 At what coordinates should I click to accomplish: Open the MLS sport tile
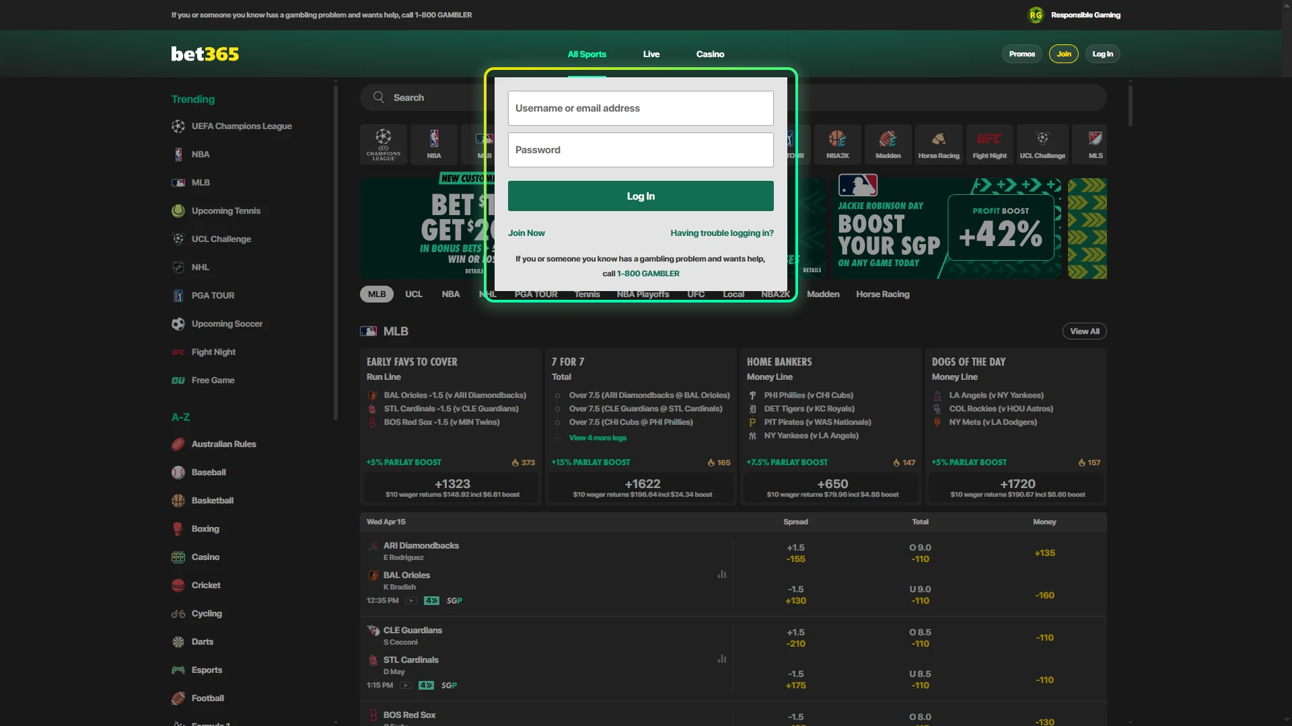click(1089, 144)
